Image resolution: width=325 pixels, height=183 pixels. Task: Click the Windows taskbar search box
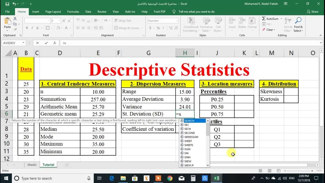[53, 178]
